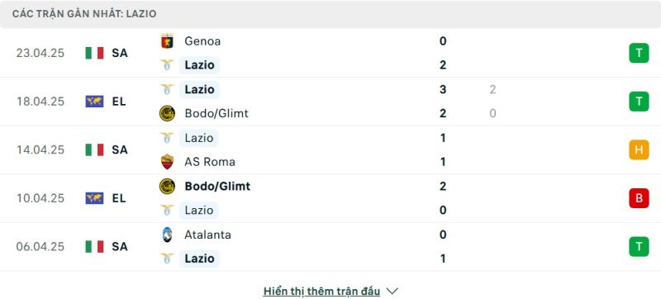
Task: Click red B loss badge for Bodo/Glimt match
Action: 639,198
